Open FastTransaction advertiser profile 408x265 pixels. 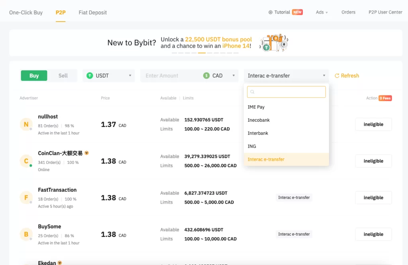(57, 190)
